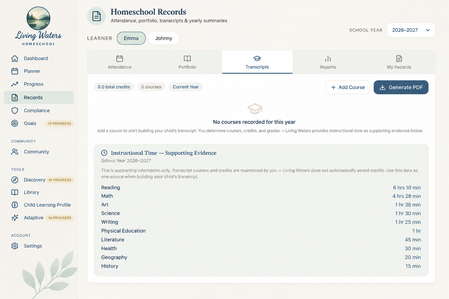Open the Attendance tab
Viewport: 449px width, 299px height.
(x=120, y=62)
